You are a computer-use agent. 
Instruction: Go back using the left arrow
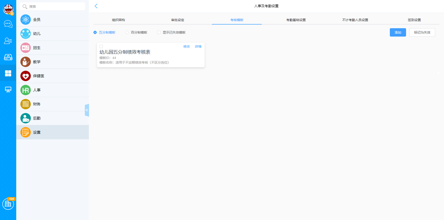96,6
